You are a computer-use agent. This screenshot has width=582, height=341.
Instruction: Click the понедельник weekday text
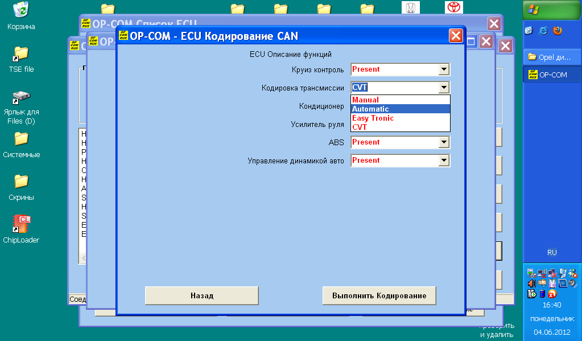coord(552,319)
